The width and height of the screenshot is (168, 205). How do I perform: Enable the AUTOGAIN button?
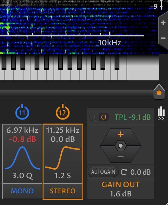pyautogui.click(x=103, y=172)
